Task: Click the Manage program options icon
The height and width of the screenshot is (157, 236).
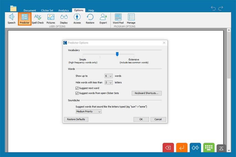Action: click(131, 18)
